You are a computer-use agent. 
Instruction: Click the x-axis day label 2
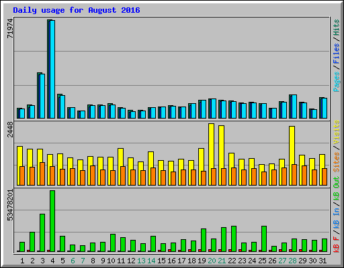[x=32, y=261]
